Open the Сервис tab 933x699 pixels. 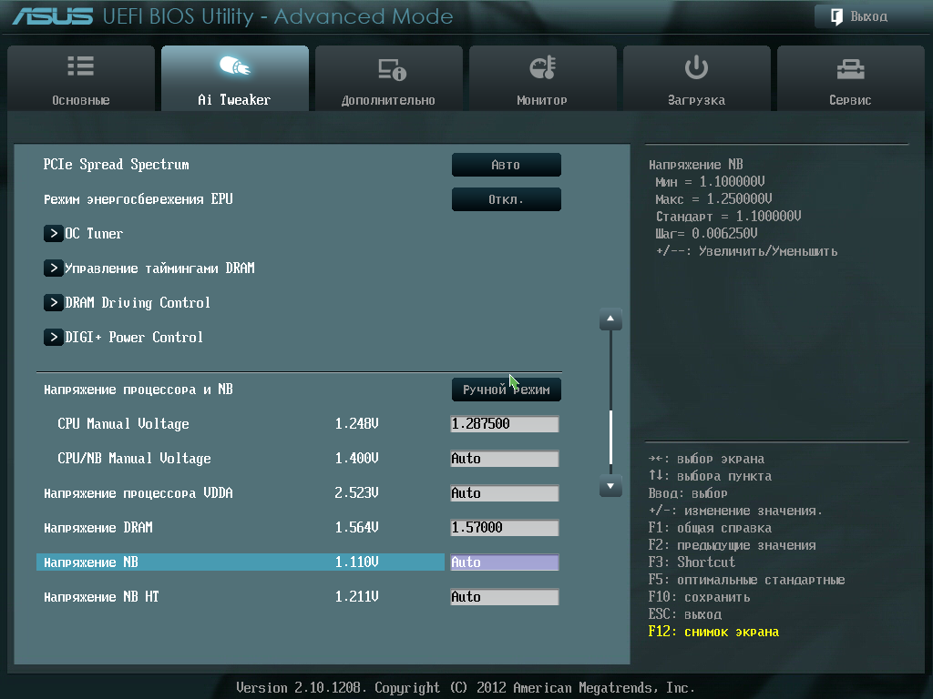(x=850, y=78)
